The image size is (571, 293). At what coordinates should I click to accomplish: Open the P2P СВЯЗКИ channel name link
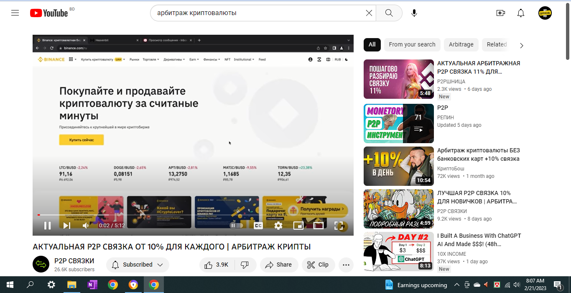pyautogui.click(x=74, y=261)
